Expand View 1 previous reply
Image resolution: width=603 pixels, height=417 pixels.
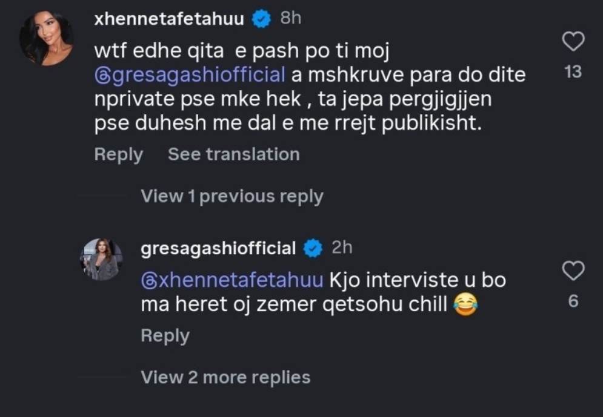pos(232,196)
